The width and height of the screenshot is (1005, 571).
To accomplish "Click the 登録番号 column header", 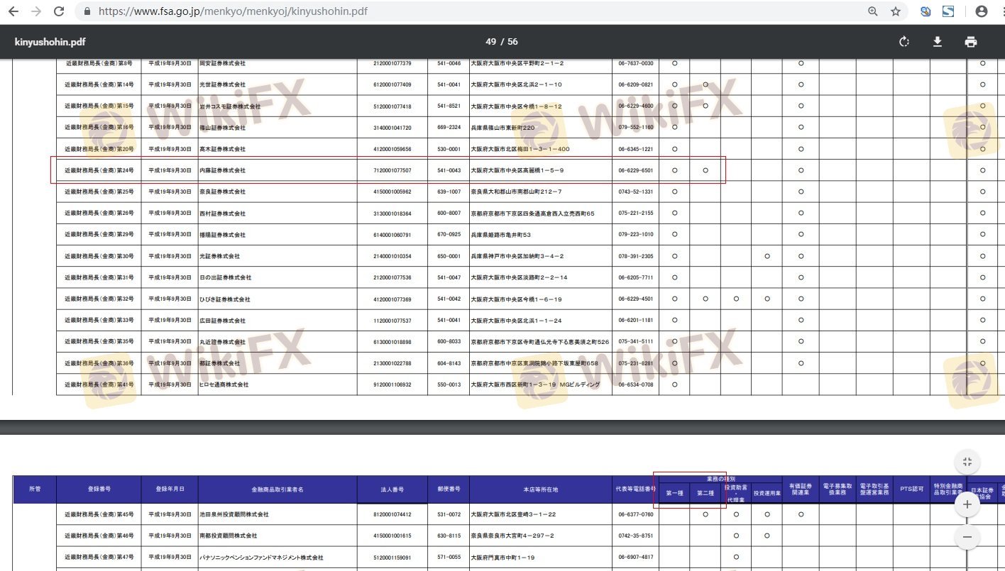I will click(x=99, y=489).
